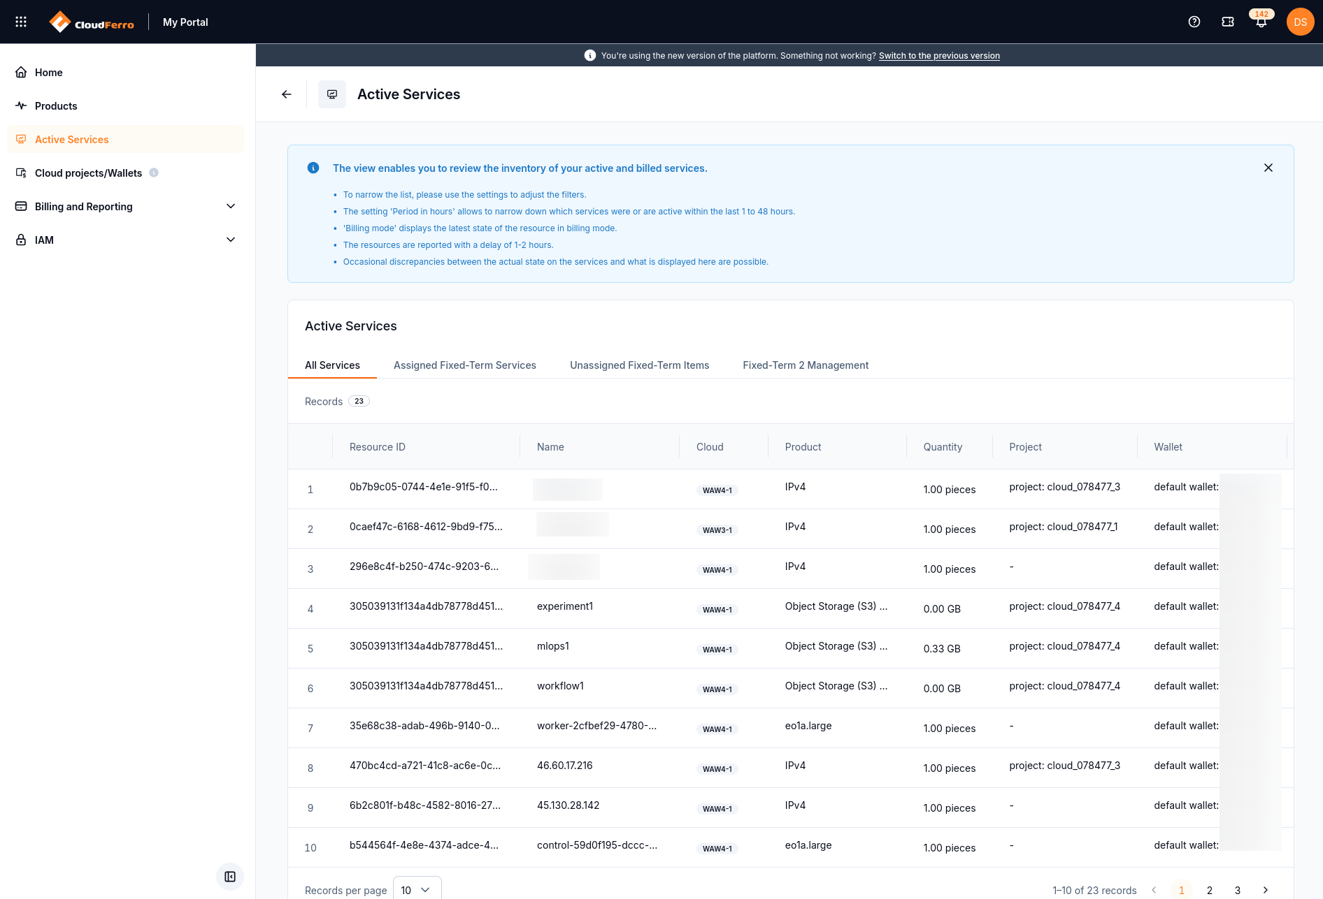
Task: Select Active Services in sidebar
Action: pos(126,140)
